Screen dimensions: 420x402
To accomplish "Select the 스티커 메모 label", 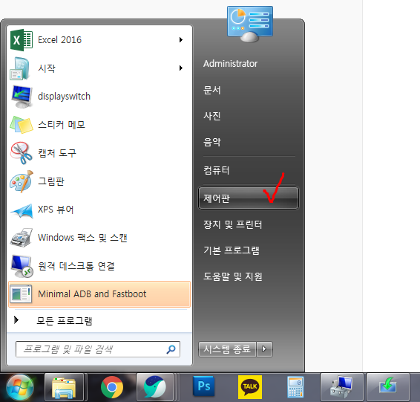I will [62, 125].
